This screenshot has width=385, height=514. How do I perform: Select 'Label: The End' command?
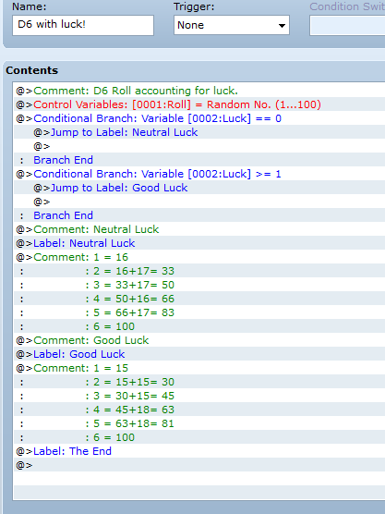(199, 451)
